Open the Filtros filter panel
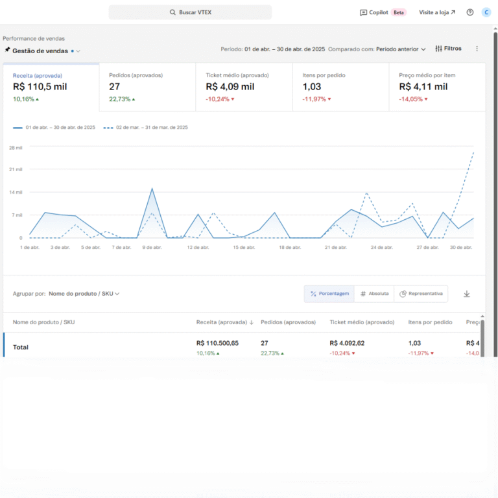 click(448, 49)
